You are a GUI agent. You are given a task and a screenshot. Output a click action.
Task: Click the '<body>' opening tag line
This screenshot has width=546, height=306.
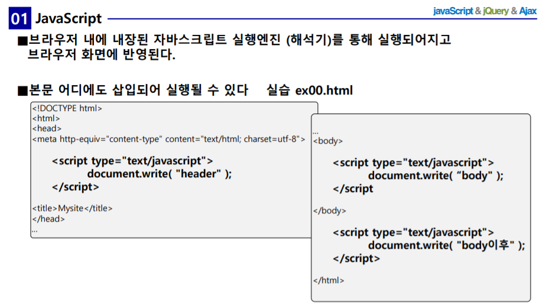point(328,141)
